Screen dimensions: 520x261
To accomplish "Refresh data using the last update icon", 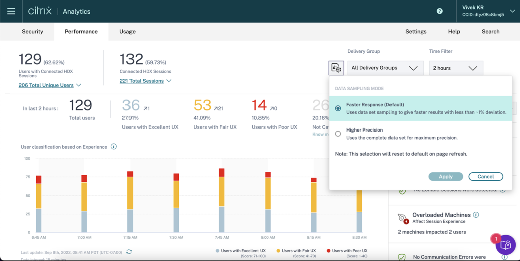I will point(129,252).
